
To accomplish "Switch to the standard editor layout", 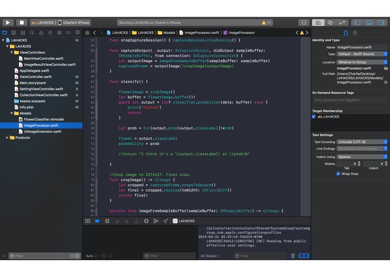I will pos(318,22).
